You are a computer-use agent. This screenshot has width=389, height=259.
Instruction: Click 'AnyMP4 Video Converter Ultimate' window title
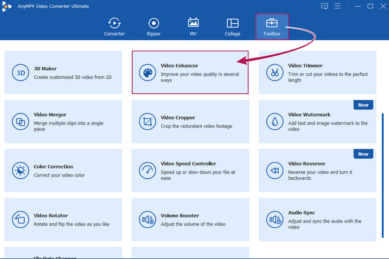tap(53, 6)
